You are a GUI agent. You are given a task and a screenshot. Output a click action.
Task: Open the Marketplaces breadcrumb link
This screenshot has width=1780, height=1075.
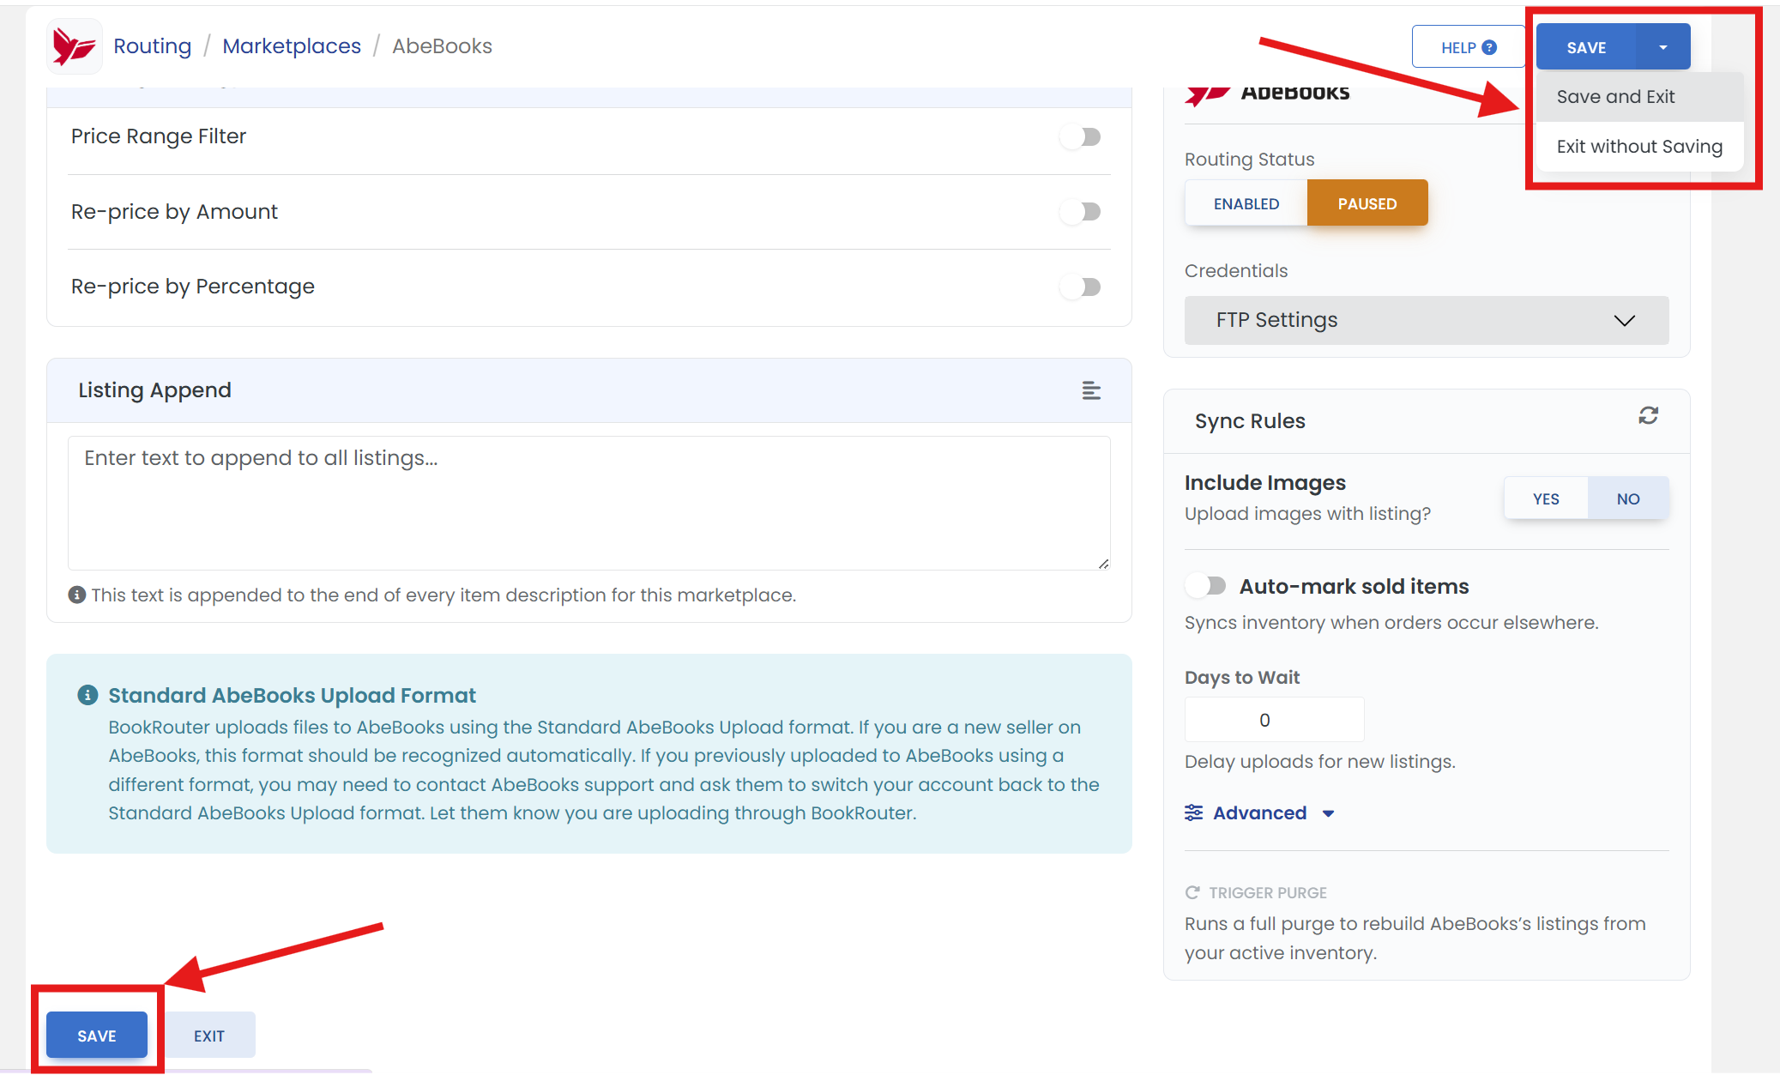(292, 46)
